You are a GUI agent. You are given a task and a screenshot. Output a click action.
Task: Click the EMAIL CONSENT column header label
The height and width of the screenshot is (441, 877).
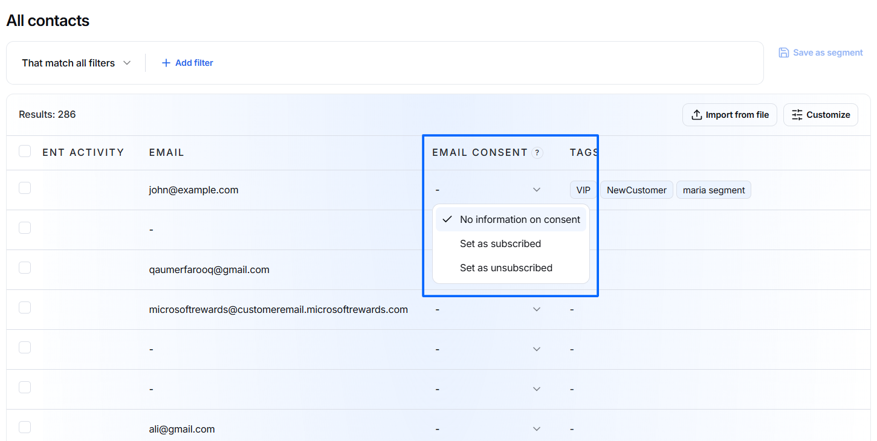pyautogui.click(x=480, y=153)
